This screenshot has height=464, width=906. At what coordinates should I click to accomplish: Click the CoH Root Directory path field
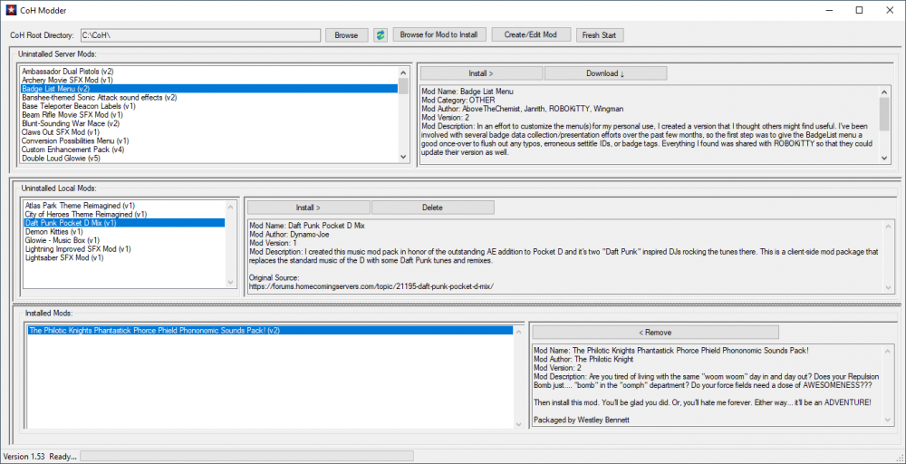coord(200,35)
